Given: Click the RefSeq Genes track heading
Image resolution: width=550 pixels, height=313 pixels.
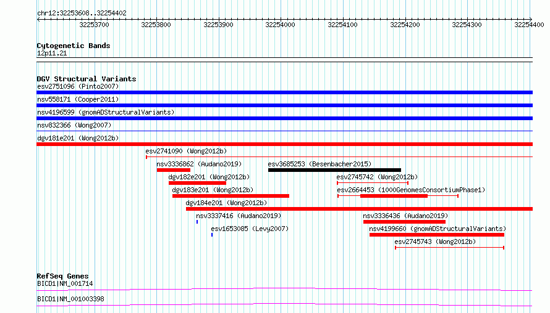Looking at the screenshot, I should click(x=62, y=276).
